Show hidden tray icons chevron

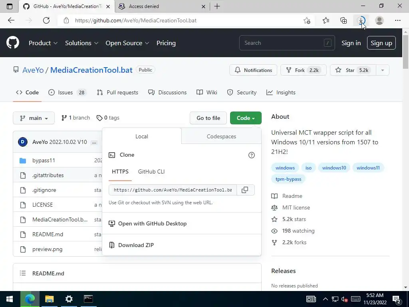[x=325, y=299]
